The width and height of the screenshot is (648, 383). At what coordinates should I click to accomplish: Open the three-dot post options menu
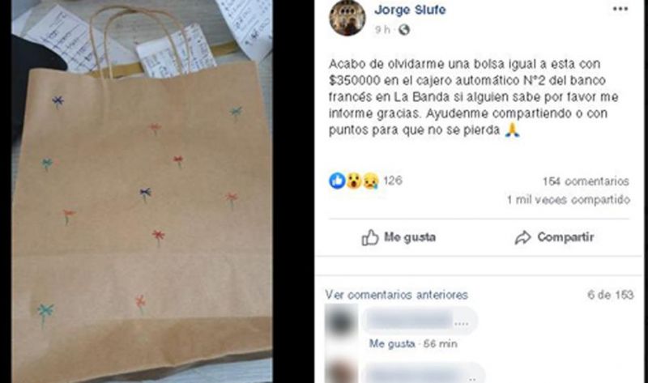620,9
